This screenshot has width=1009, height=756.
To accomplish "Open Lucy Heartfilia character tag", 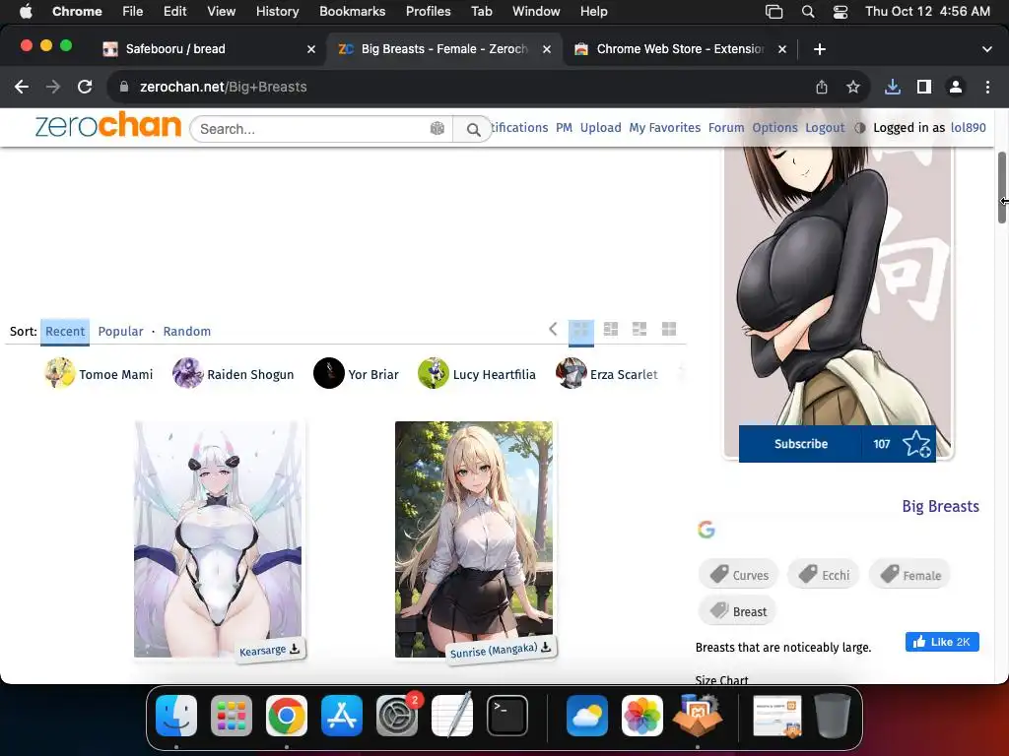I will click(x=477, y=373).
